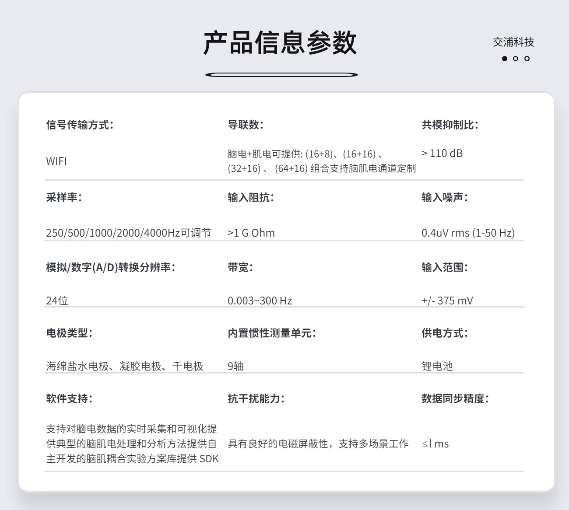Select the 0.003~300 Hz value

tap(260, 300)
